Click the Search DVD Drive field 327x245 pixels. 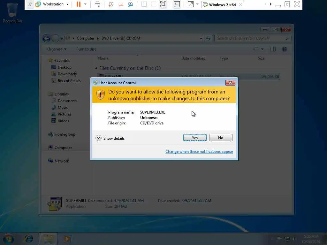[253, 38]
